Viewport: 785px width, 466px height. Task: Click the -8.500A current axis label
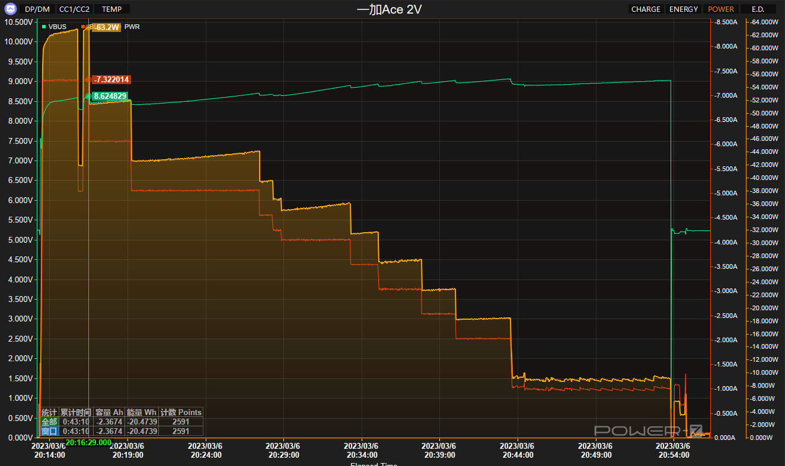click(726, 22)
